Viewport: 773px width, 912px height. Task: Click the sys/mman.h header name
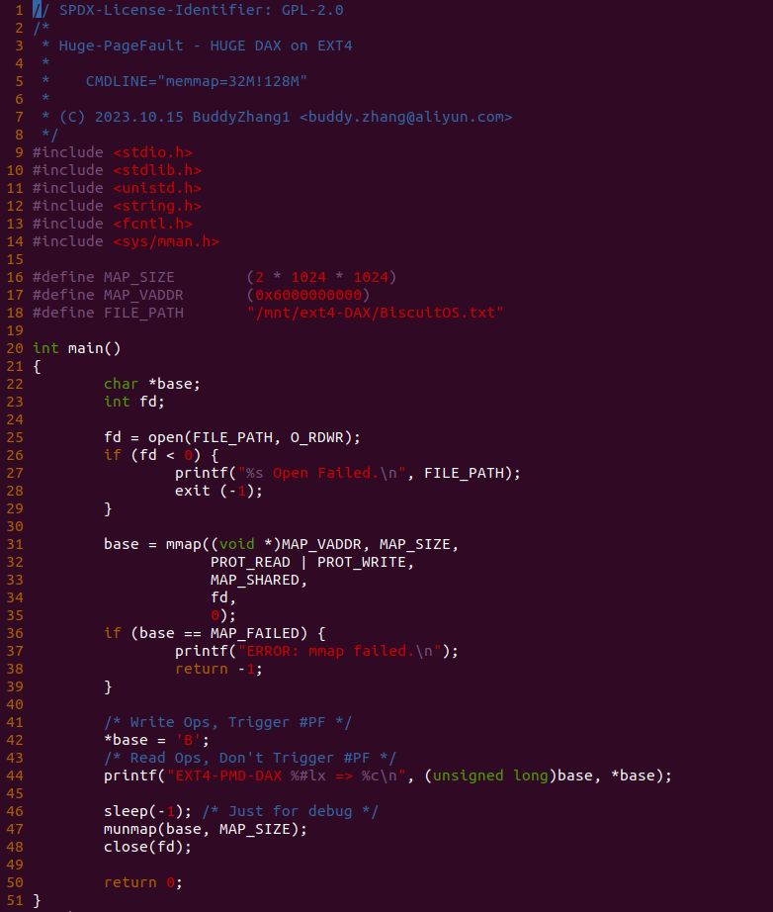(166, 241)
